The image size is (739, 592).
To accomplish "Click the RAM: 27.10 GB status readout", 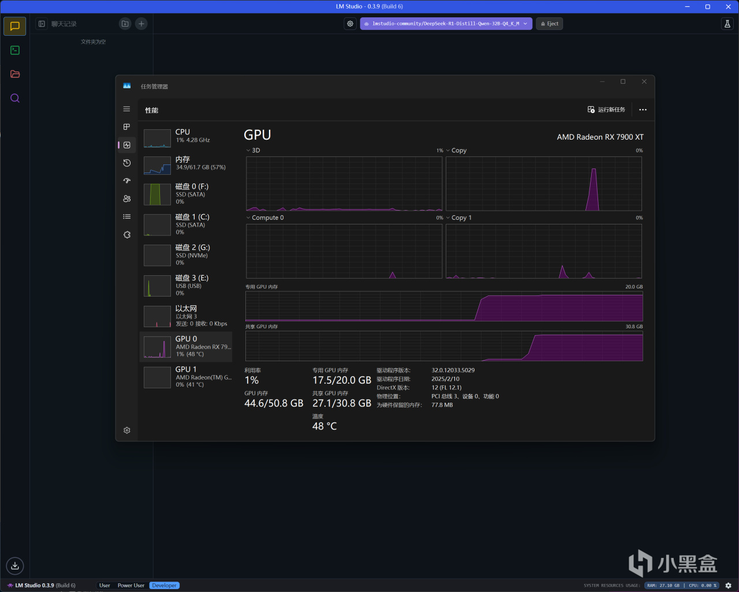I will pos(663,585).
